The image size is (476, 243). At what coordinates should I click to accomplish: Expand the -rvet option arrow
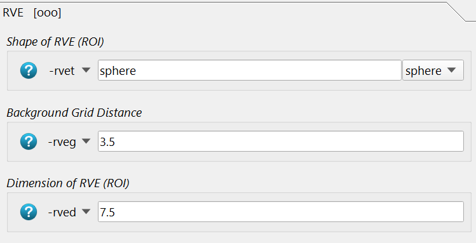86,70
